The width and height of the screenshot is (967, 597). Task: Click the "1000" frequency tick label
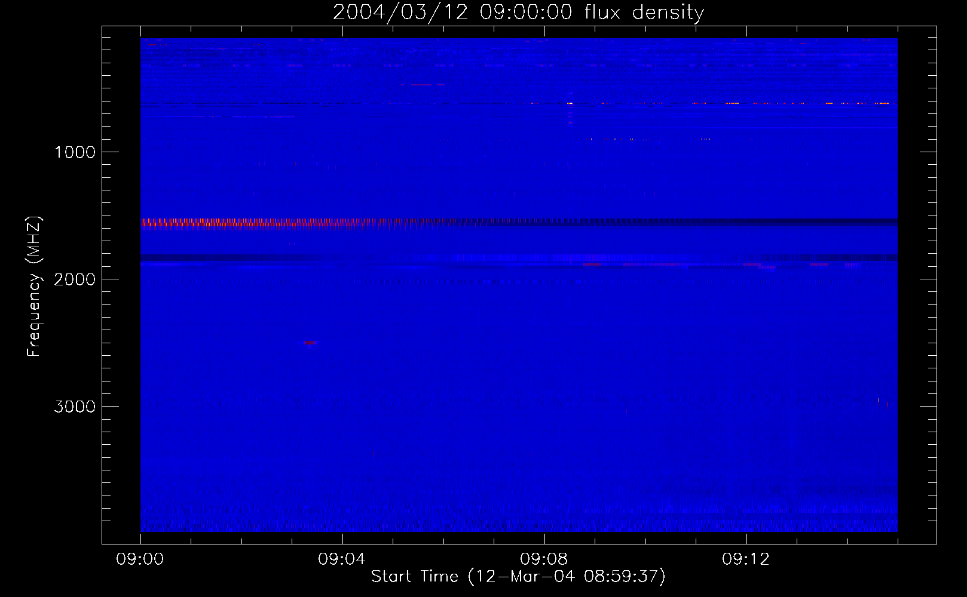[75, 152]
